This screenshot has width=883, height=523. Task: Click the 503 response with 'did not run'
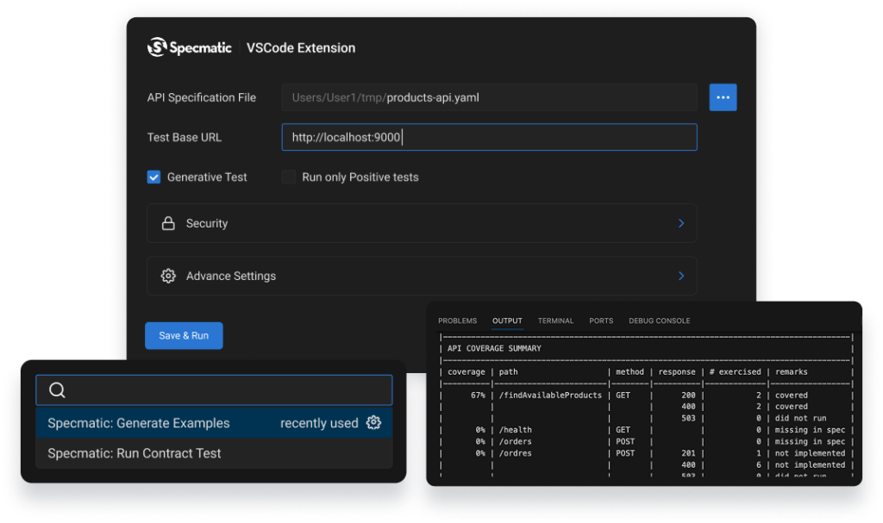(x=688, y=418)
